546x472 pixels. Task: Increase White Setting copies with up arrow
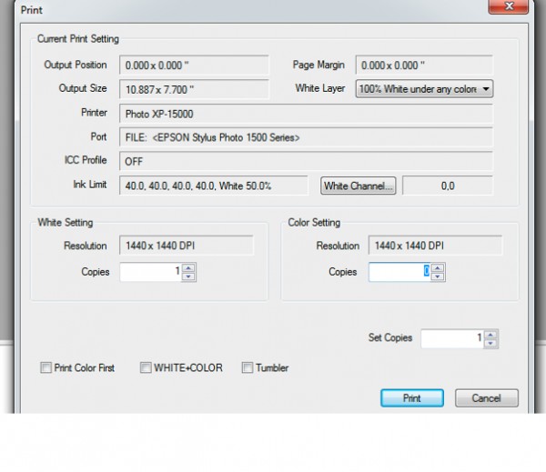[x=188, y=268]
